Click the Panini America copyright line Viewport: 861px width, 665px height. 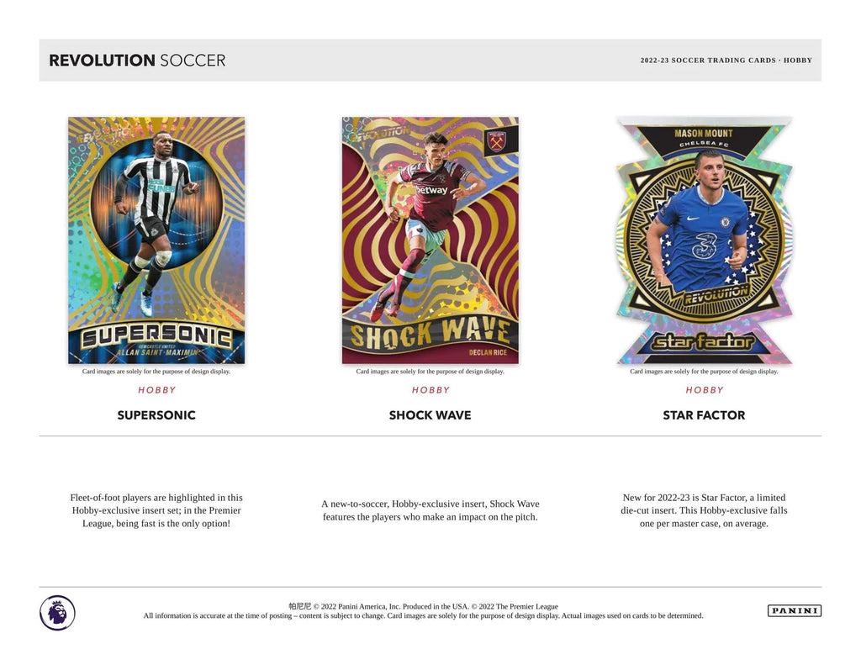point(424,606)
